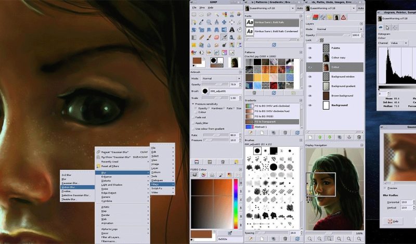Click the rainbow hue strip in colour selector

[x=236, y=203]
